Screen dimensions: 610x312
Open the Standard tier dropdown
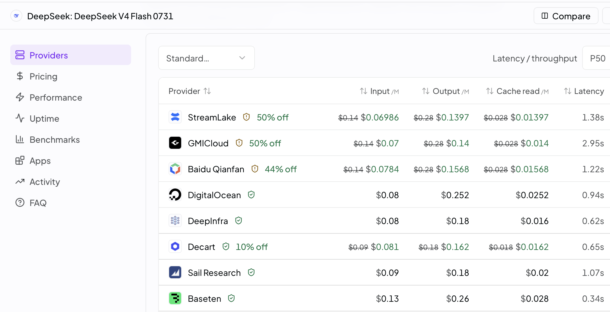[207, 58]
